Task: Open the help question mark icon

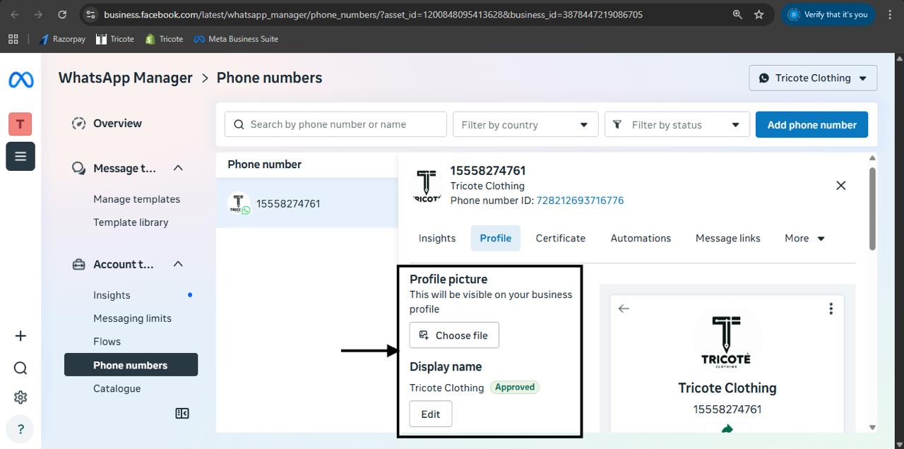Action: [20, 429]
